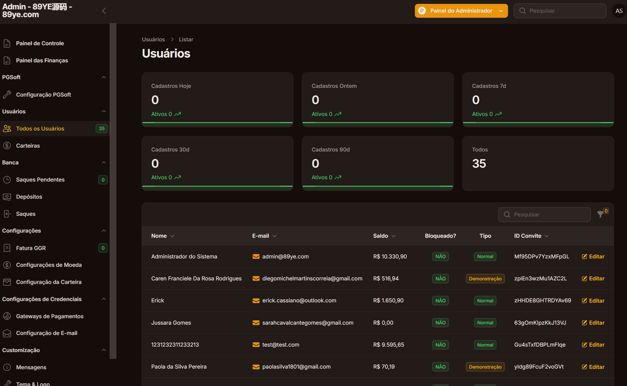Image resolution: width=627 pixels, height=386 pixels.
Task: Click Depósitos banknote icon in sidebar
Action: click(x=7, y=197)
